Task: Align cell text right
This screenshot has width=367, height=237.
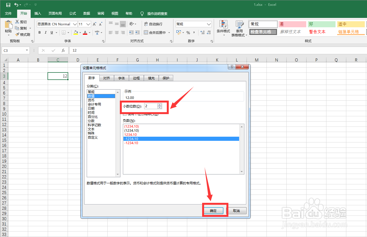Action: pyautogui.click(x=123, y=33)
